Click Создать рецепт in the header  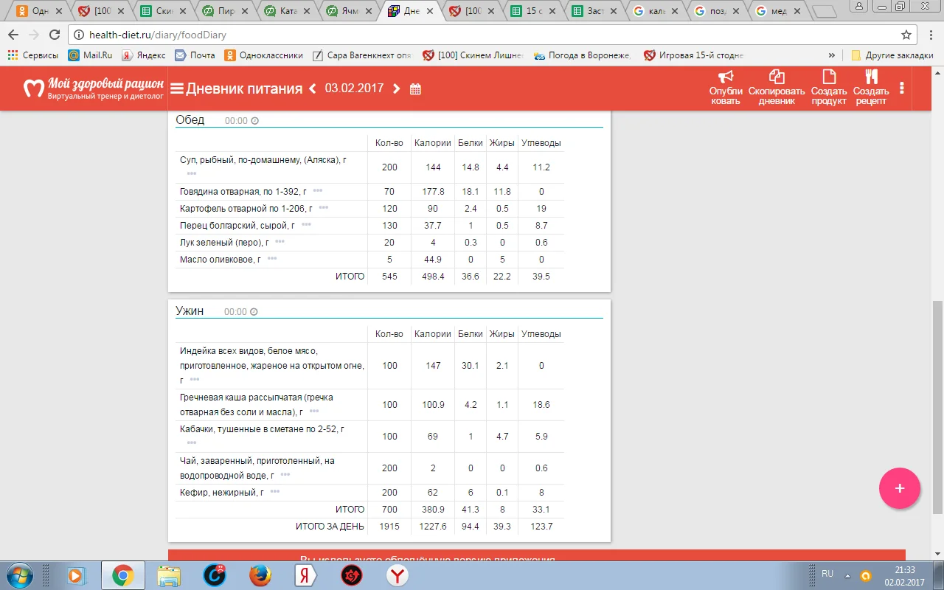pos(871,88)
